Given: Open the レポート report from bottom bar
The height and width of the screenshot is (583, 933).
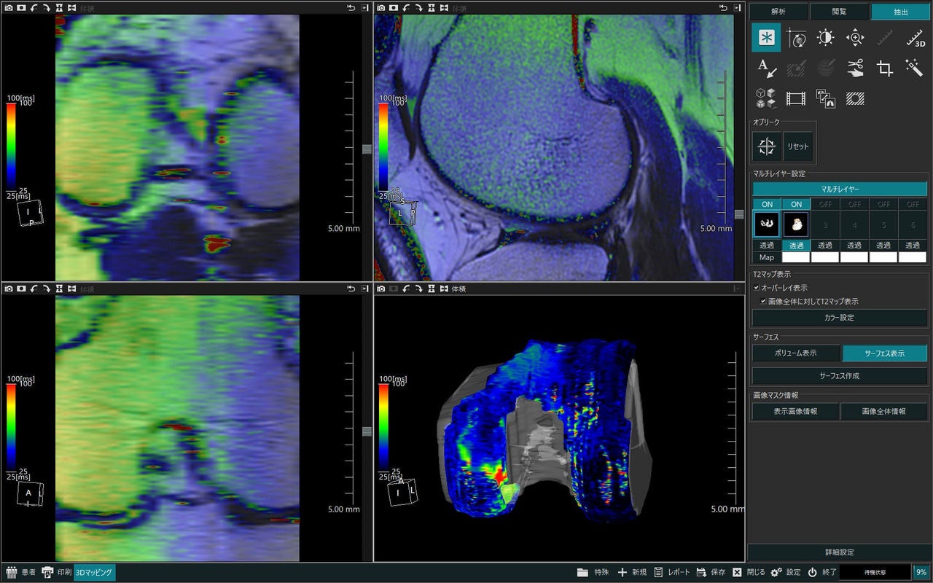Looking at the screenshot, I should 672,572.
